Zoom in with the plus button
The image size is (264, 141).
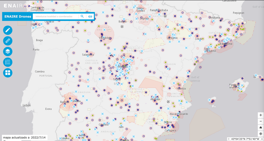click(x=261, y=115)
